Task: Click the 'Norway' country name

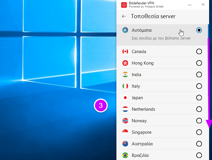Action: [x=139, y=121]
